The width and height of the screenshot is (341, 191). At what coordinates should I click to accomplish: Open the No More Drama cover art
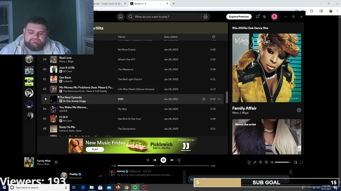point(267,68)
